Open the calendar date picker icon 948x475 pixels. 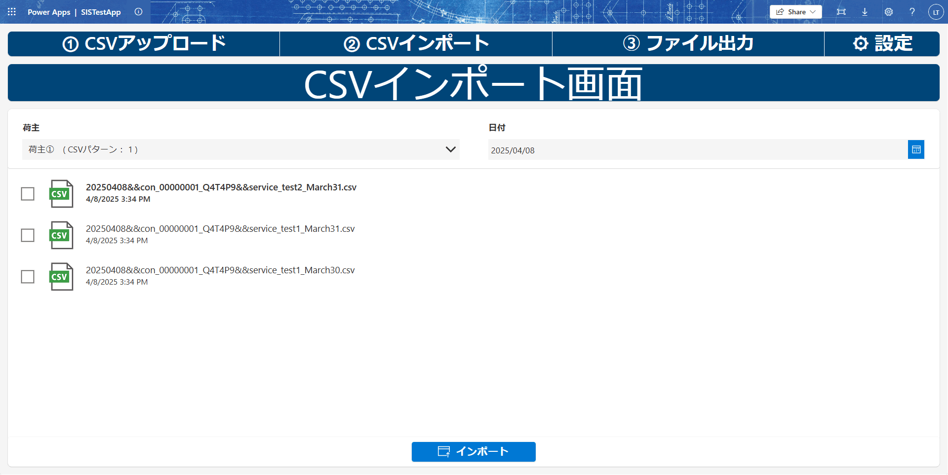coord(916,149)
